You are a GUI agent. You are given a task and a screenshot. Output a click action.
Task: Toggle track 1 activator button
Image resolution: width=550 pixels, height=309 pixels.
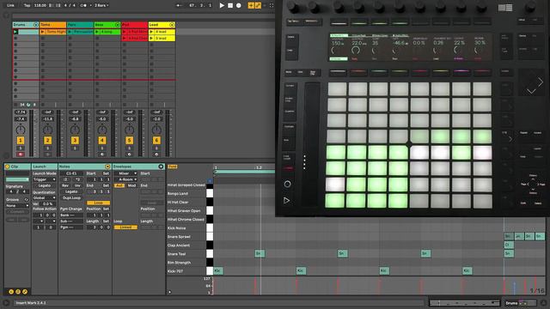coord(21,141)
